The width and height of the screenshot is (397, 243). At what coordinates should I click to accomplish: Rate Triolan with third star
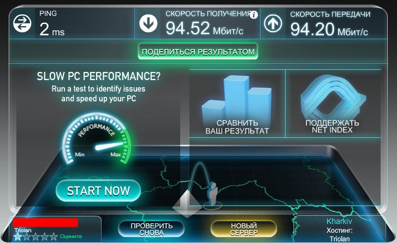[x=35, y=236]
